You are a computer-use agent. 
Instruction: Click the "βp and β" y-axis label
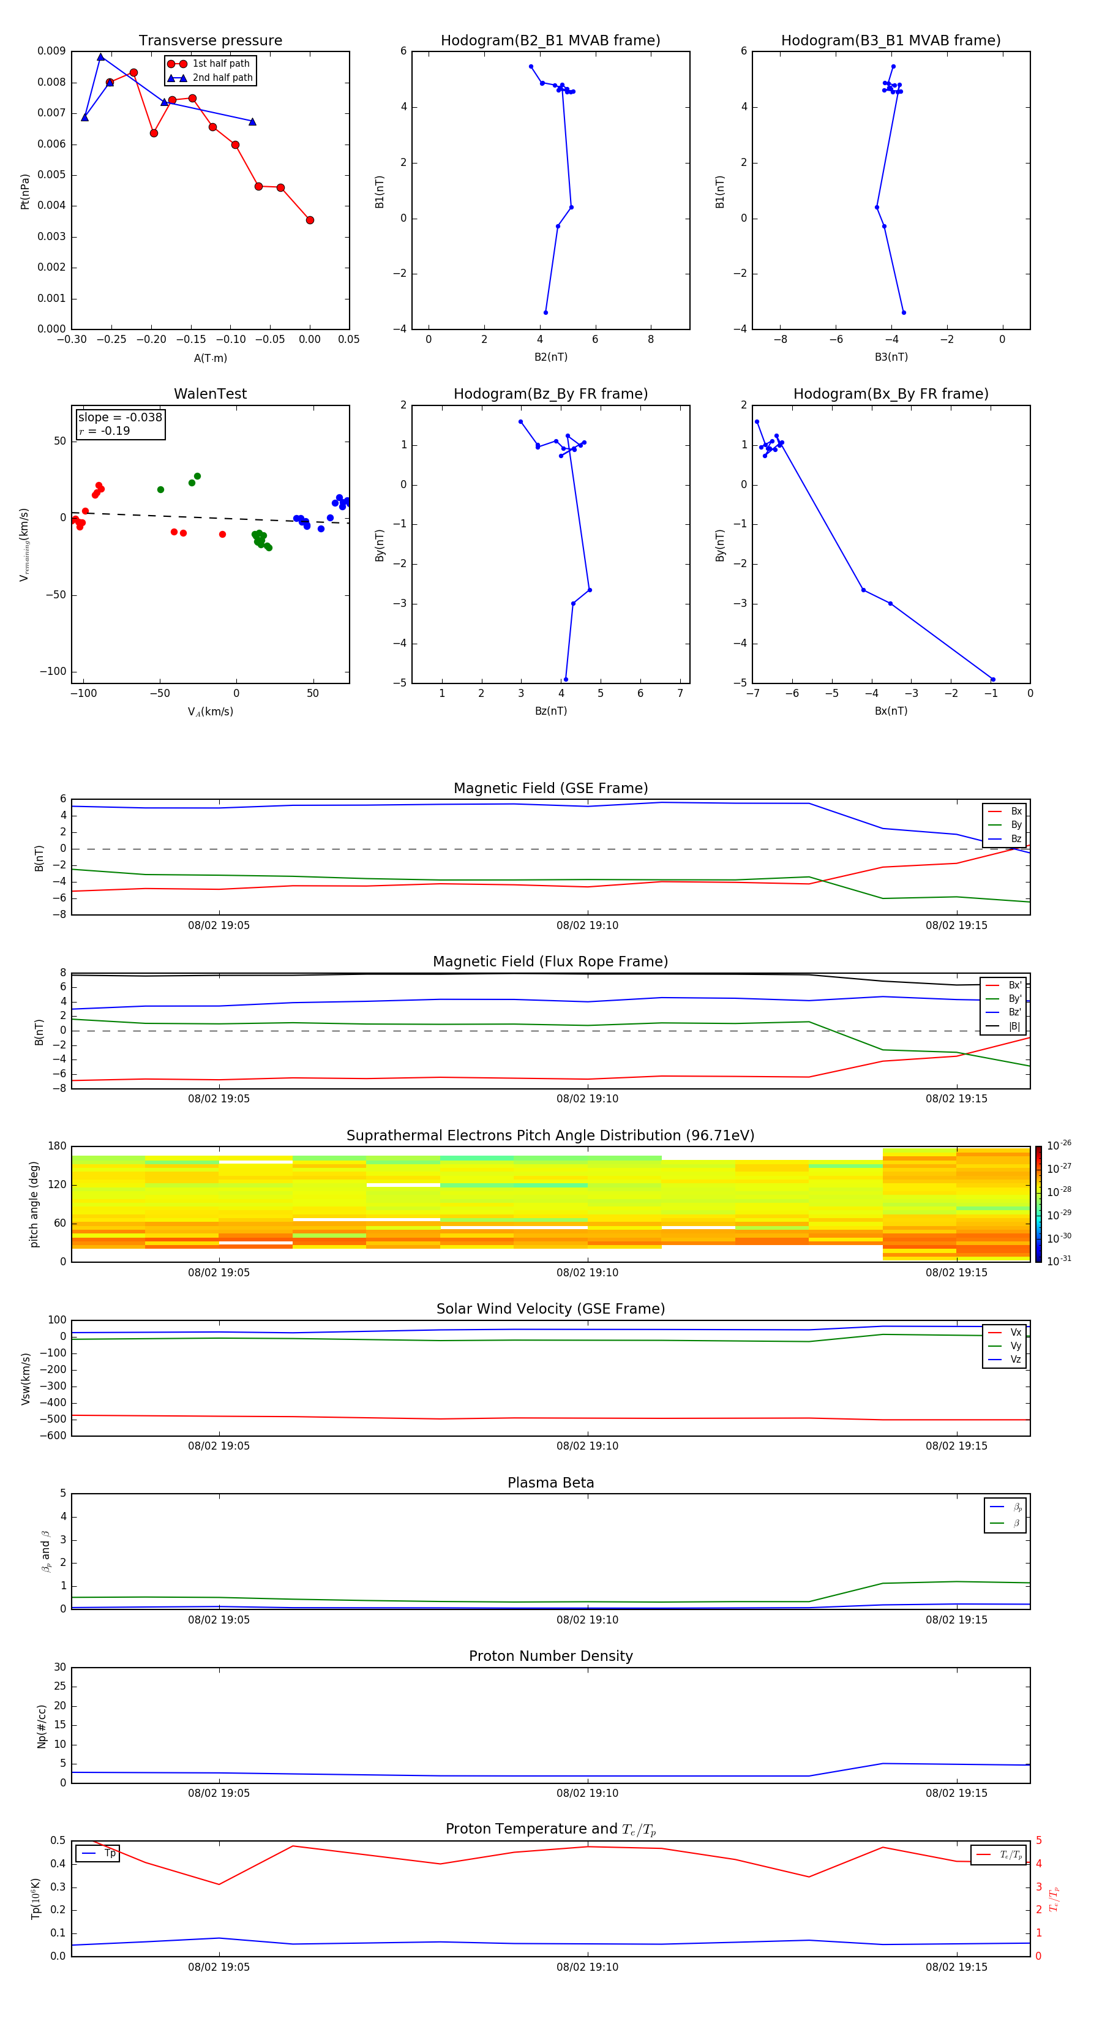pos(45,1551)
